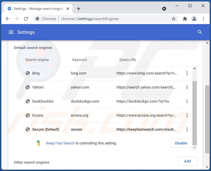This screenshot has height=171, width=211.
Task: Click the round dropdown icon in title bar
Action: [x=164, y=9]
